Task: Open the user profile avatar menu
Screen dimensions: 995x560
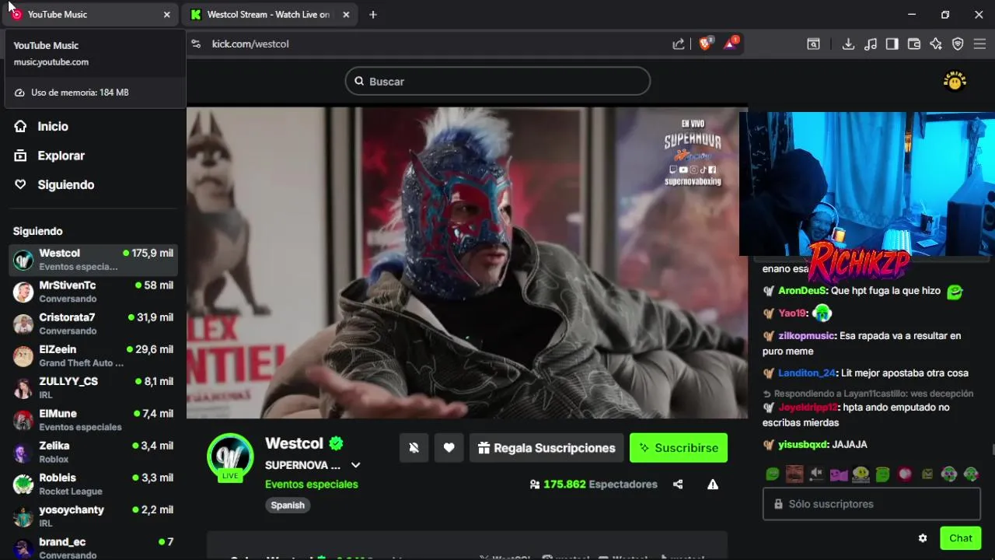Action: point(955,81)
